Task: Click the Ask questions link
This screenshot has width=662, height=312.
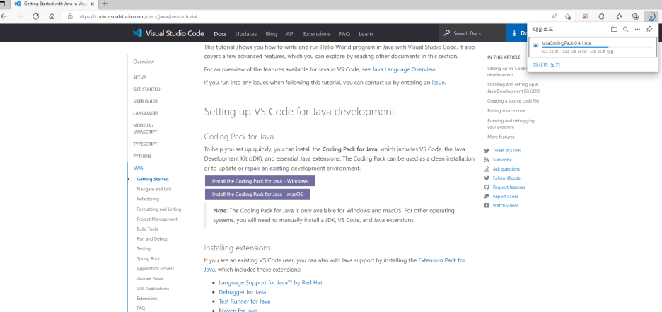Action: click(x=506, y=169)
